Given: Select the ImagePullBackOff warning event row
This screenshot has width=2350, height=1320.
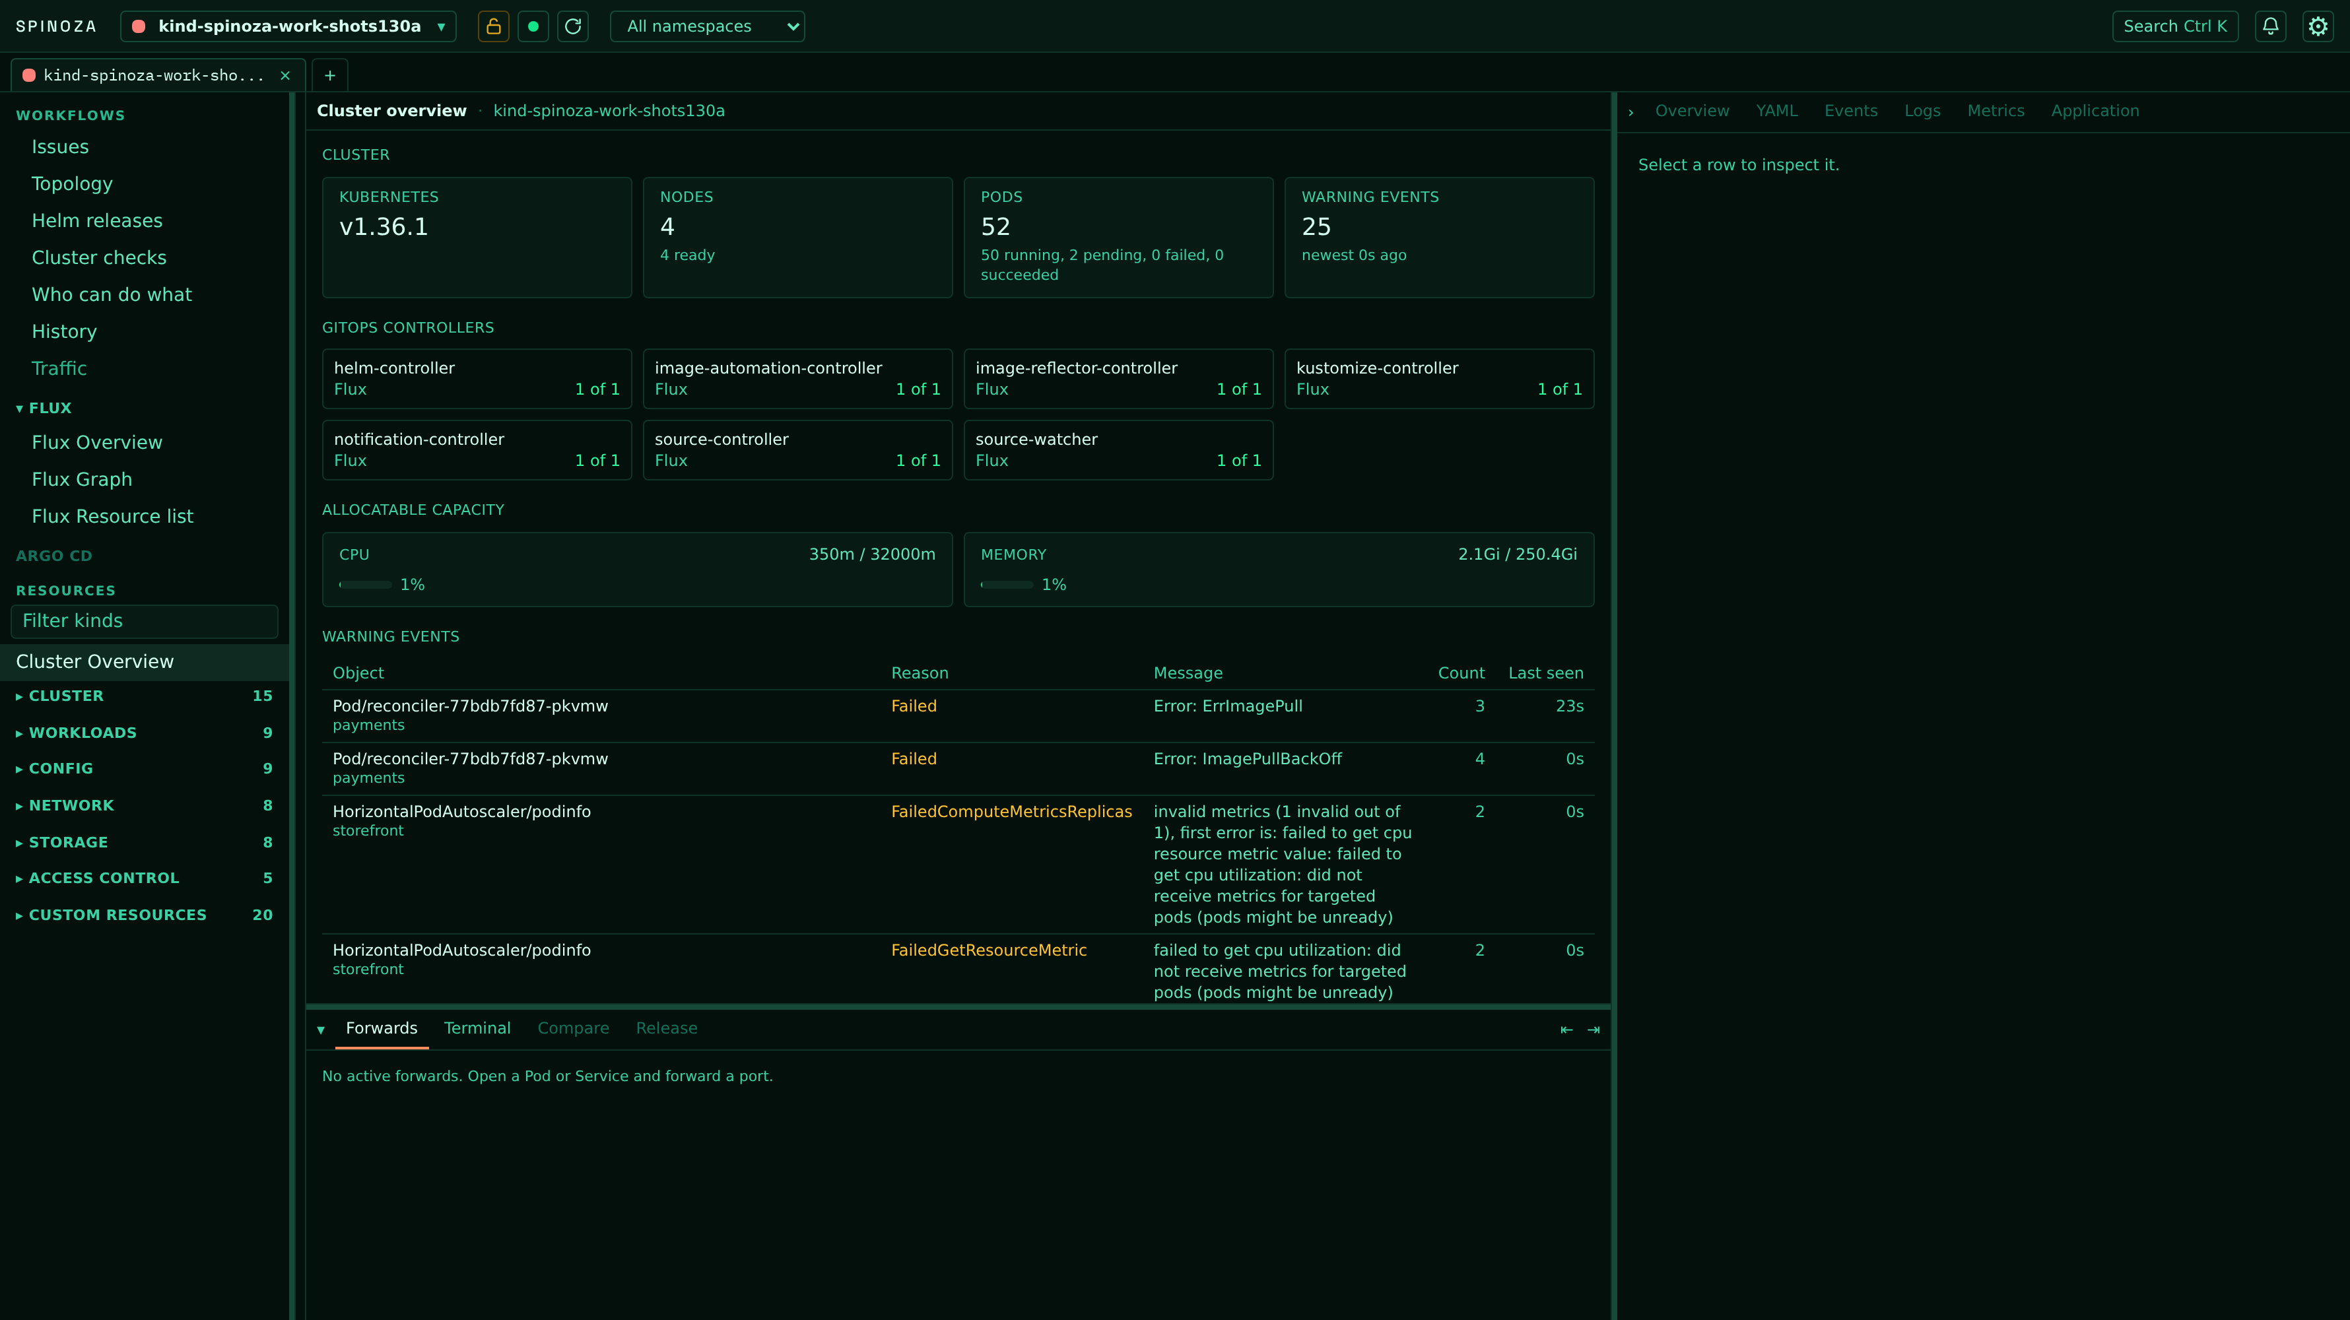Looking at the screenshot, I should click(958, 768).
